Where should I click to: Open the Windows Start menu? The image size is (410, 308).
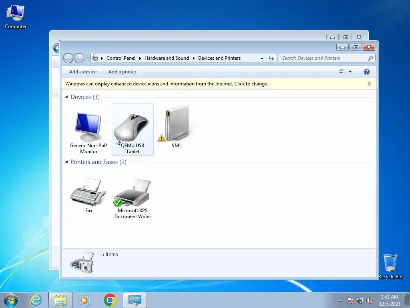click(x=11, y=300)
